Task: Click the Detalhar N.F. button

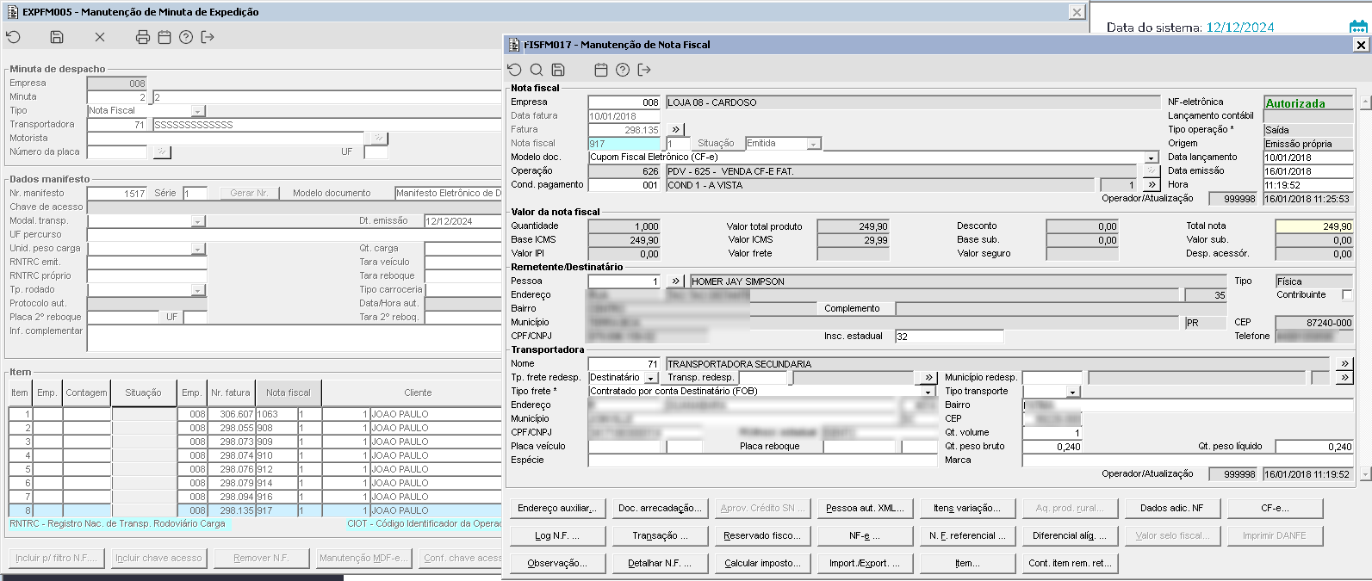Action: coord(659,563)
